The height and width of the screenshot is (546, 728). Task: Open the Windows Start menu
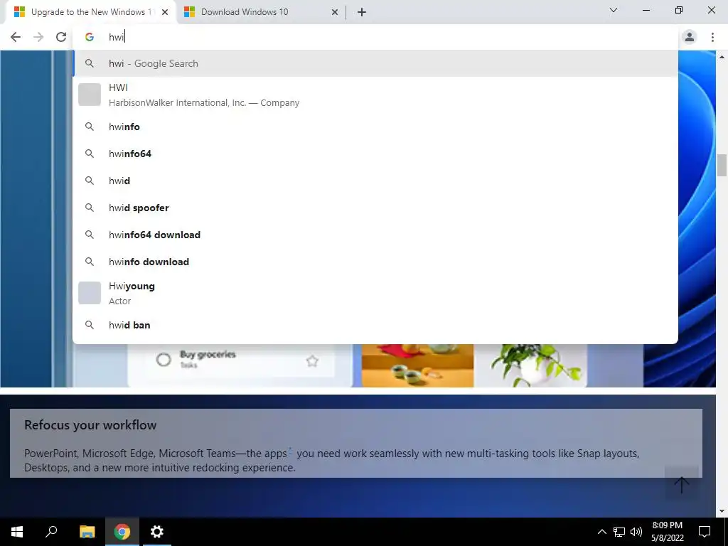17,532
